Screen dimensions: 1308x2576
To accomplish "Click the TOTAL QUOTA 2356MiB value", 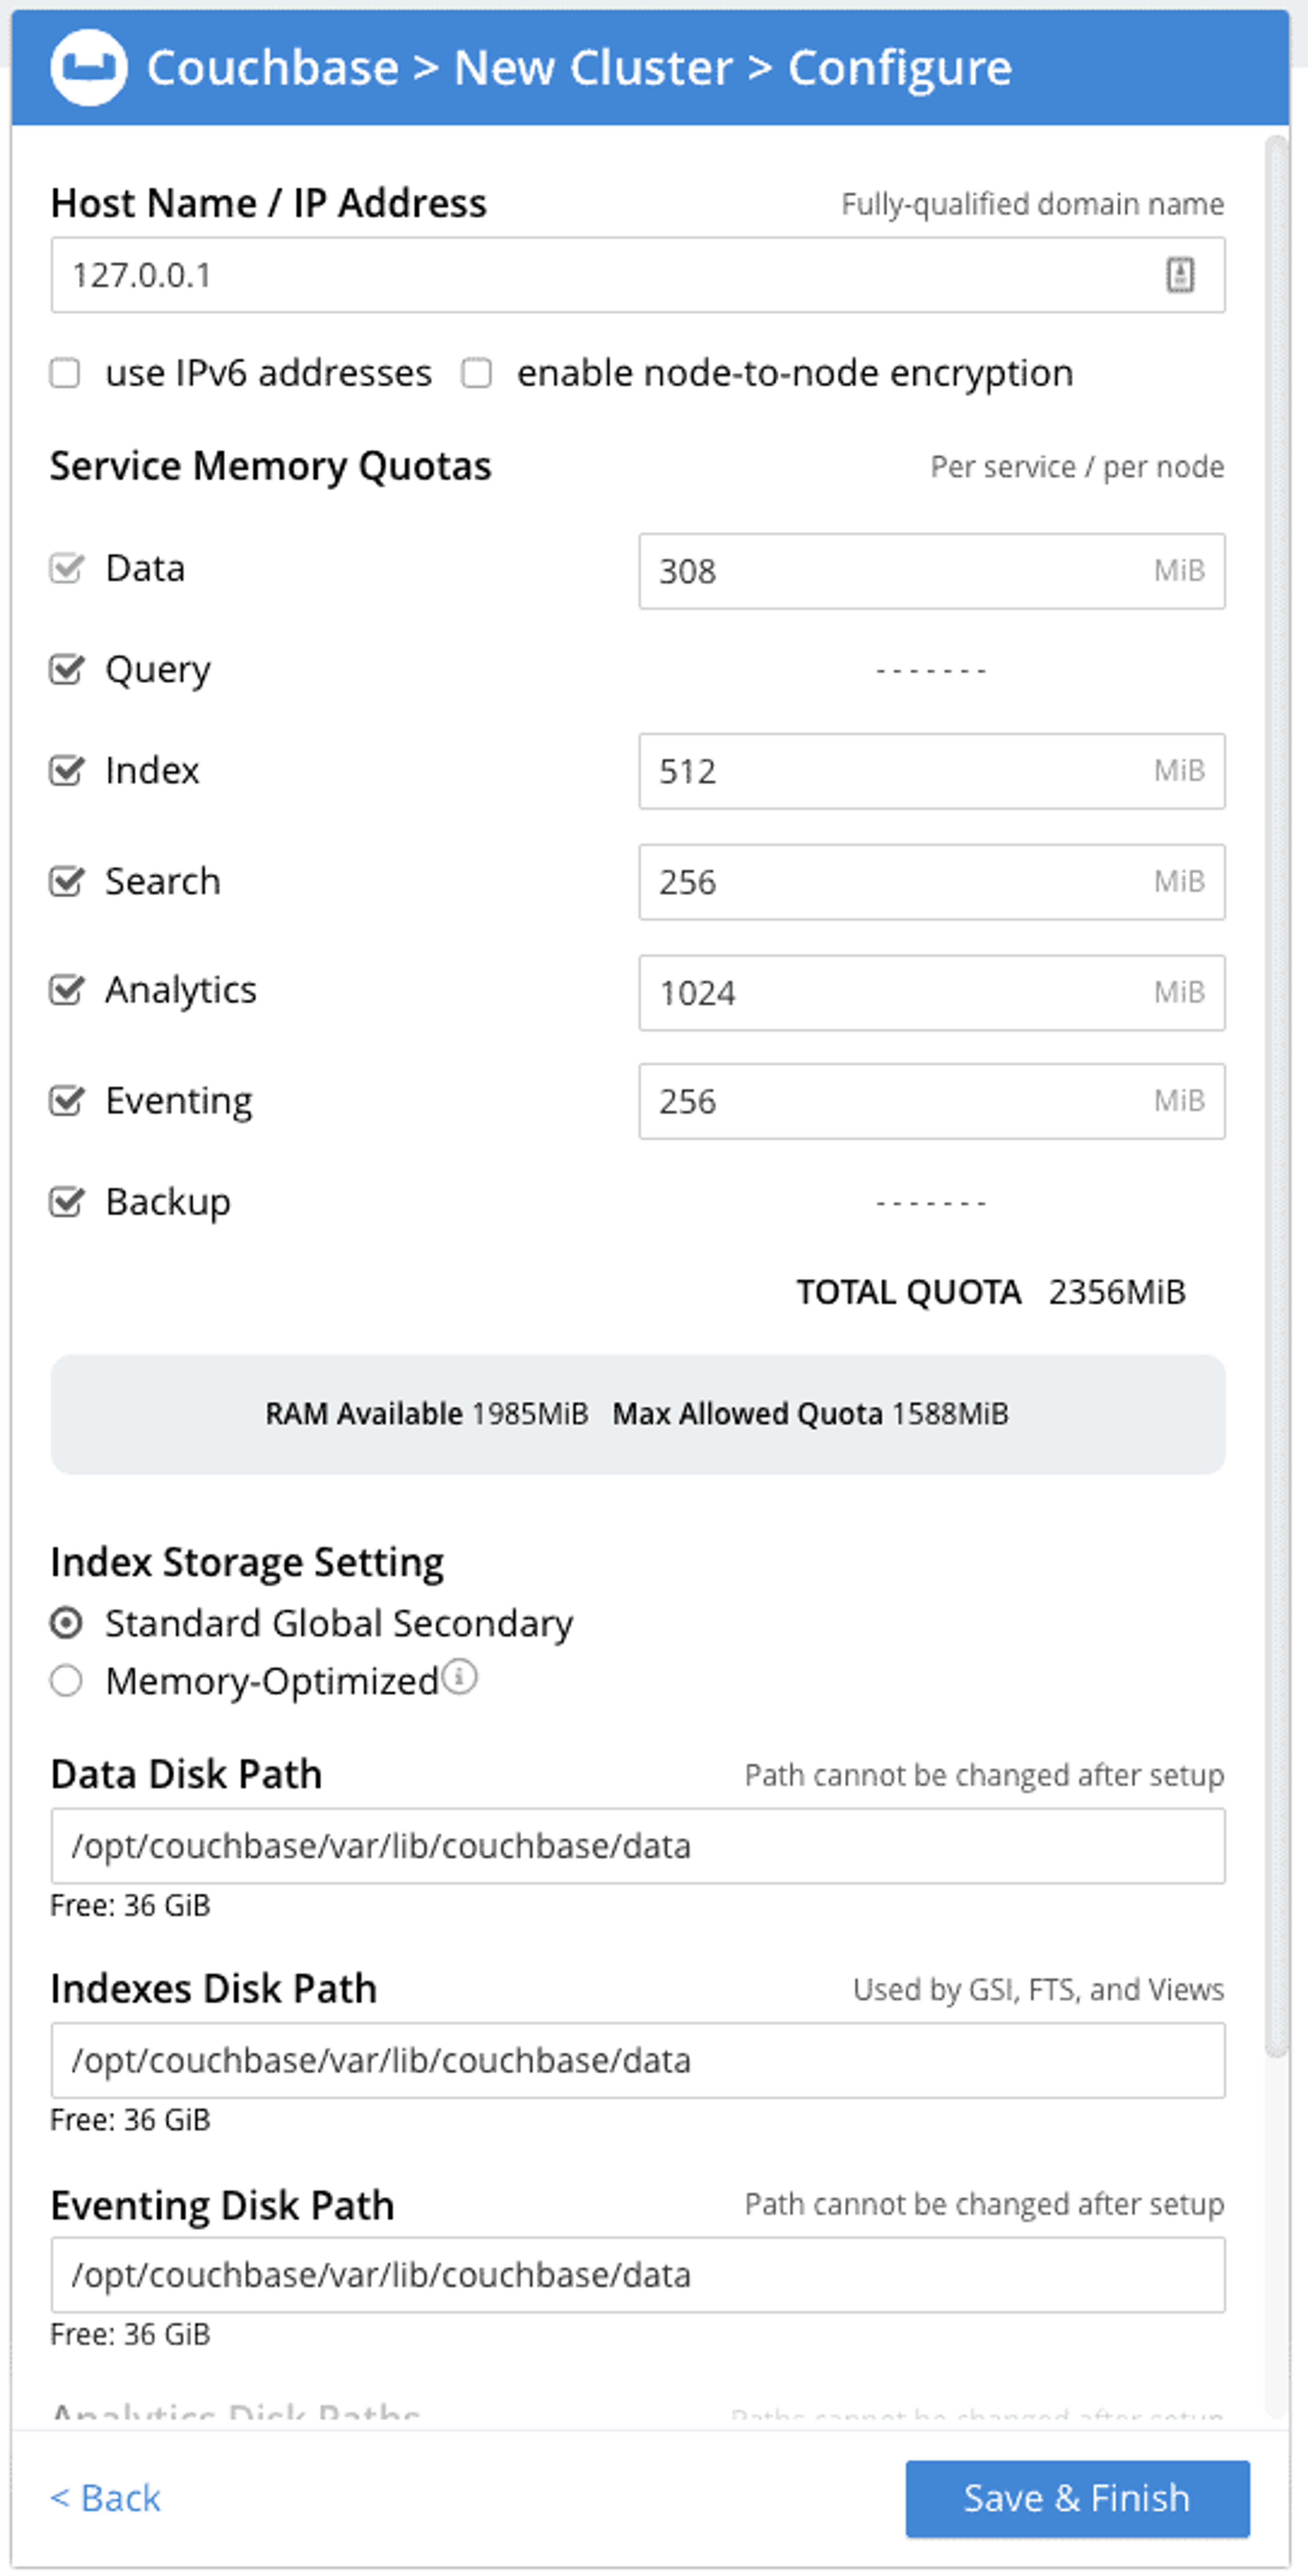I will 1117,1292.
